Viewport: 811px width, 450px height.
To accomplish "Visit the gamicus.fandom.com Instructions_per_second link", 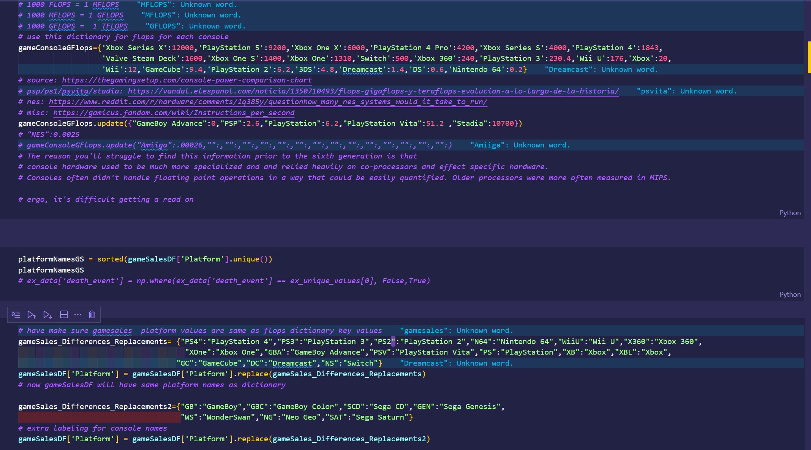I will (x=174, y=113).
